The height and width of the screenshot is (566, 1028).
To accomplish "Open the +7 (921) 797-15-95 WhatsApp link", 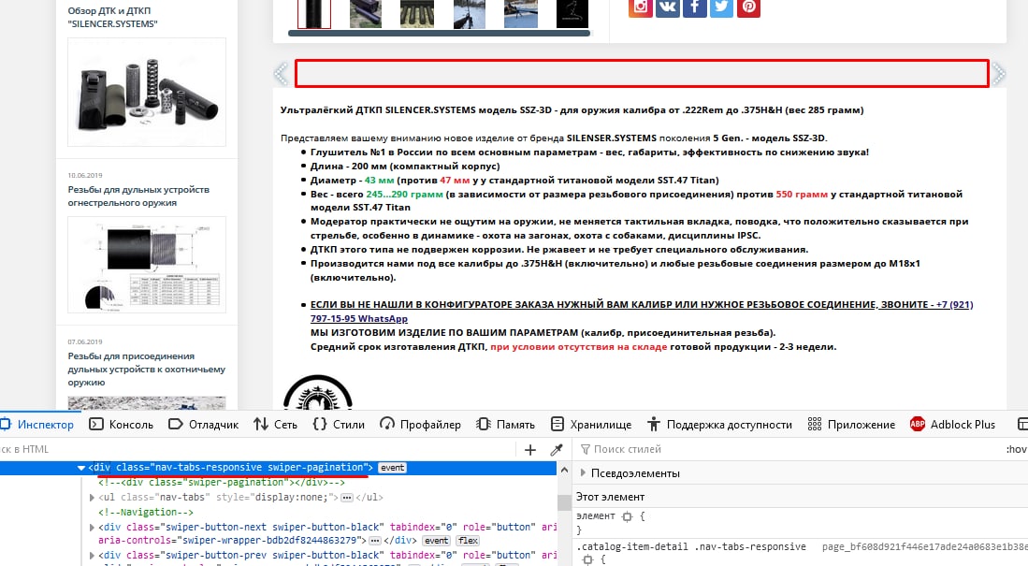I will [641, 312].
